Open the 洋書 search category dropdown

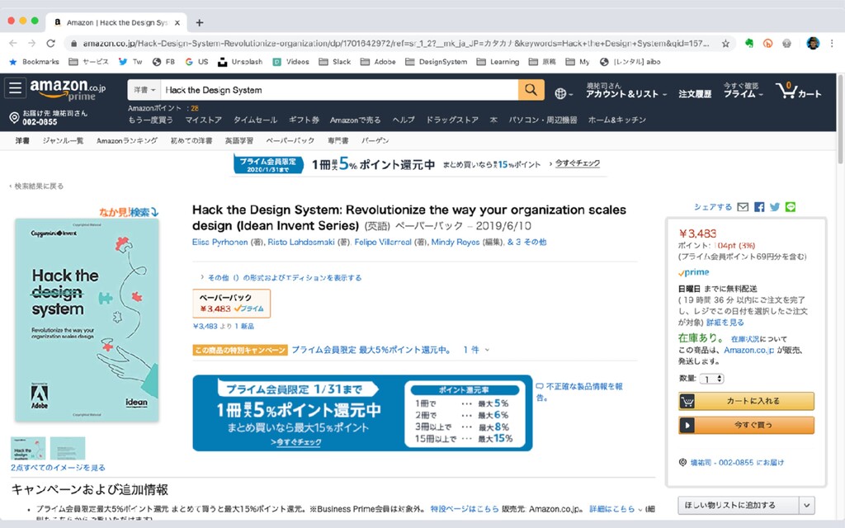pyautogui.click(x=144, y=90)
